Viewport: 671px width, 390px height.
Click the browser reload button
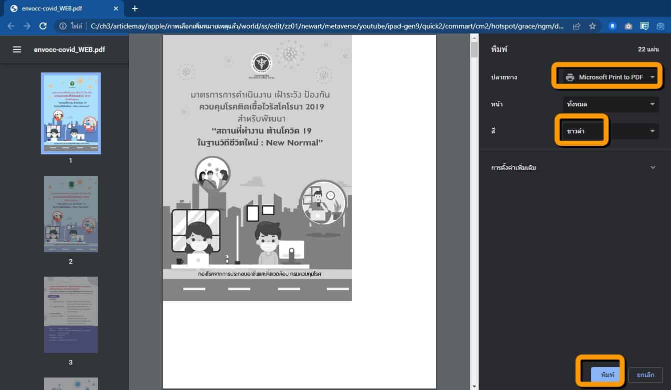click(x=43, y=26)
